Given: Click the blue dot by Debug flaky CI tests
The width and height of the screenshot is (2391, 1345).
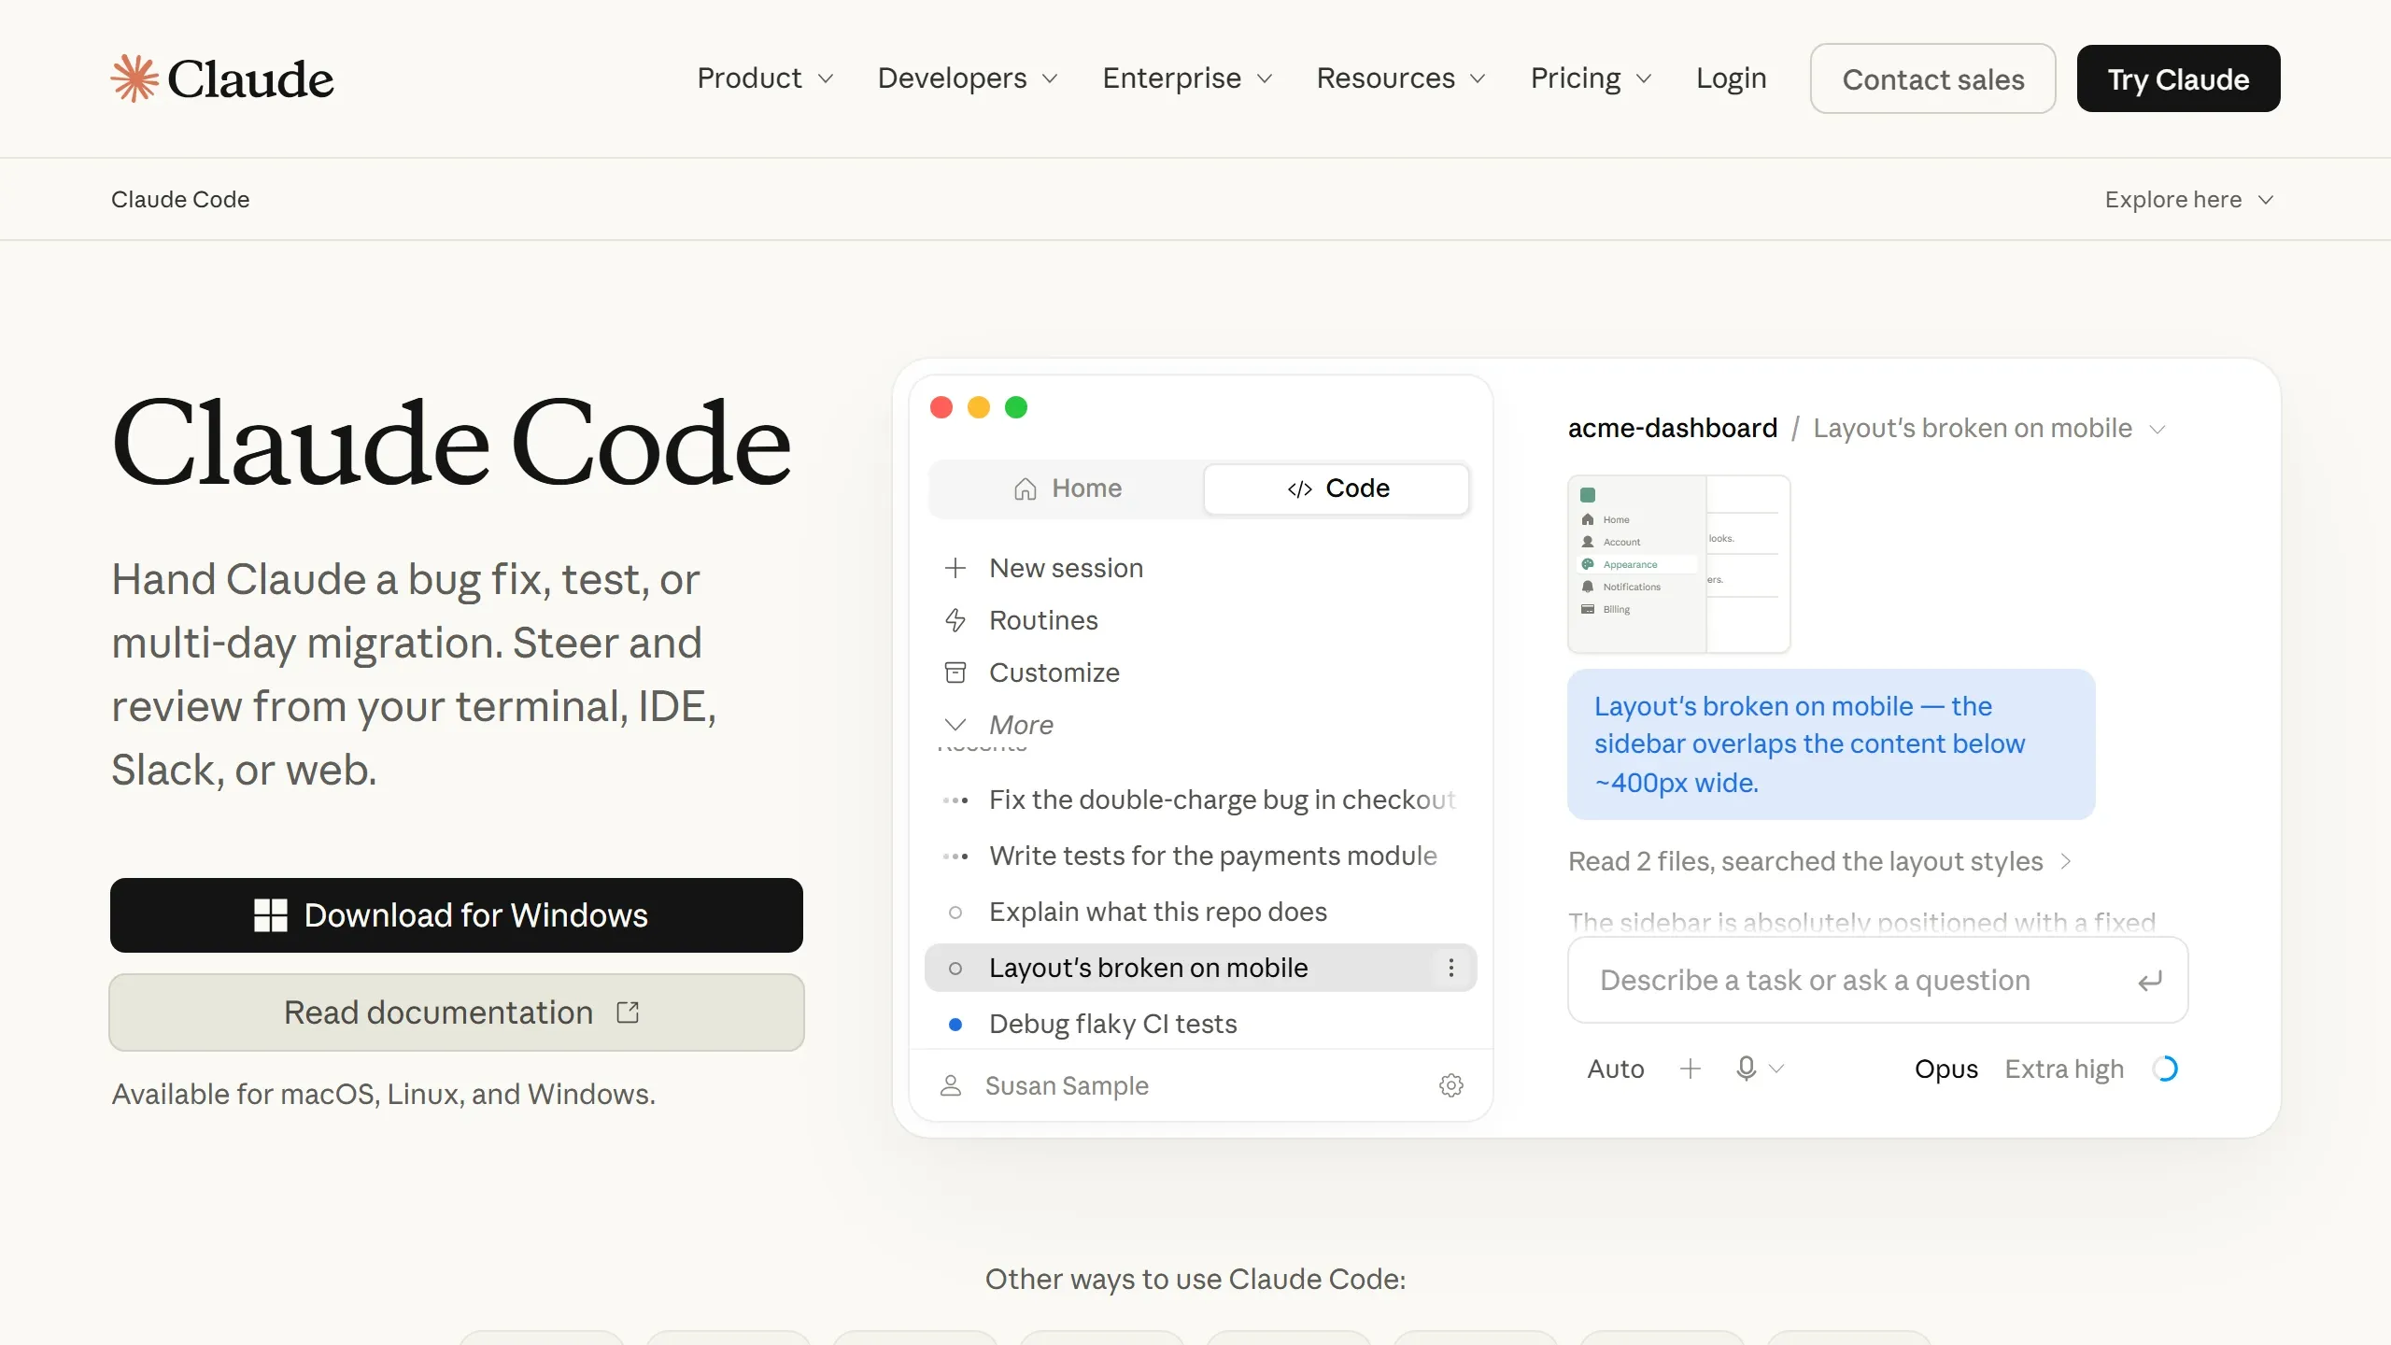Looking at the screenshot, I should click(x=955, y=1025).
